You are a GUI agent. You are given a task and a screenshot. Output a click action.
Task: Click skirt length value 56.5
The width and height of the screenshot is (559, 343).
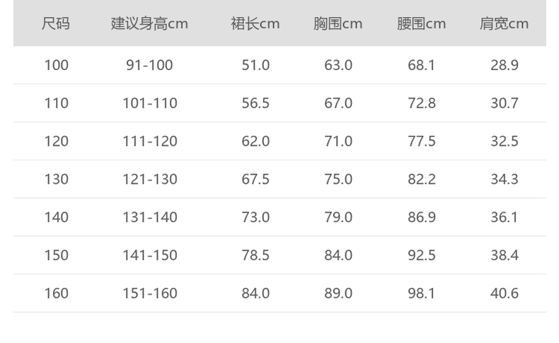pos(255,103)
